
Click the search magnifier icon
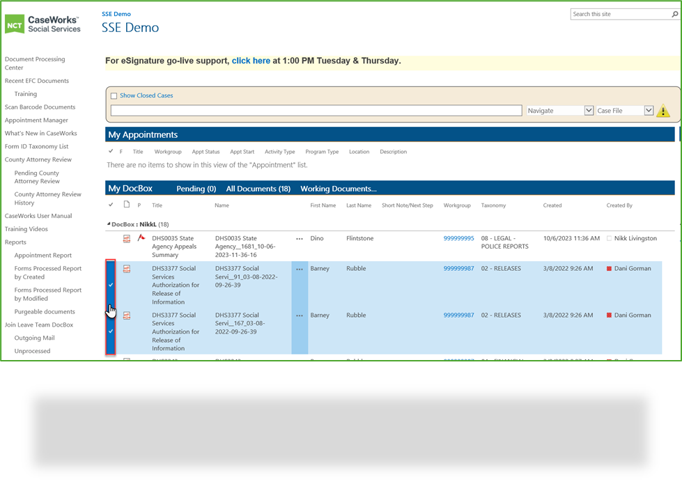(674, 15)
